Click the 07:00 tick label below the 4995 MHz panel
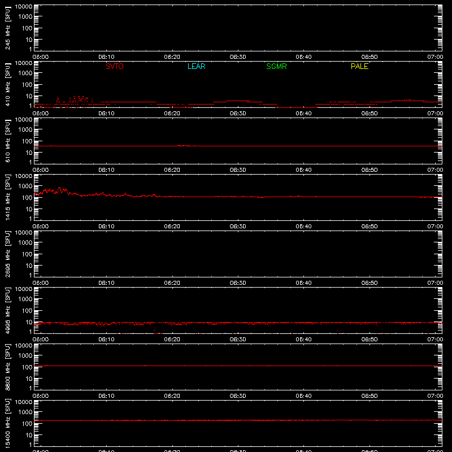Screen dimensions: 452x452 [x=435, y=340]
